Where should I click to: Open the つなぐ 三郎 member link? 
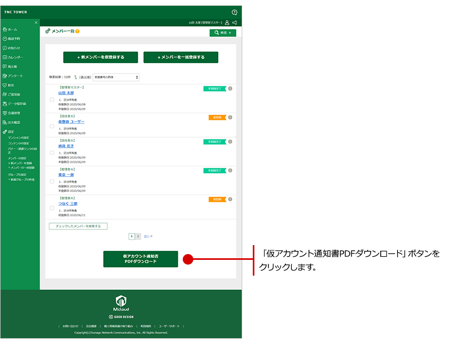point(68,204)
